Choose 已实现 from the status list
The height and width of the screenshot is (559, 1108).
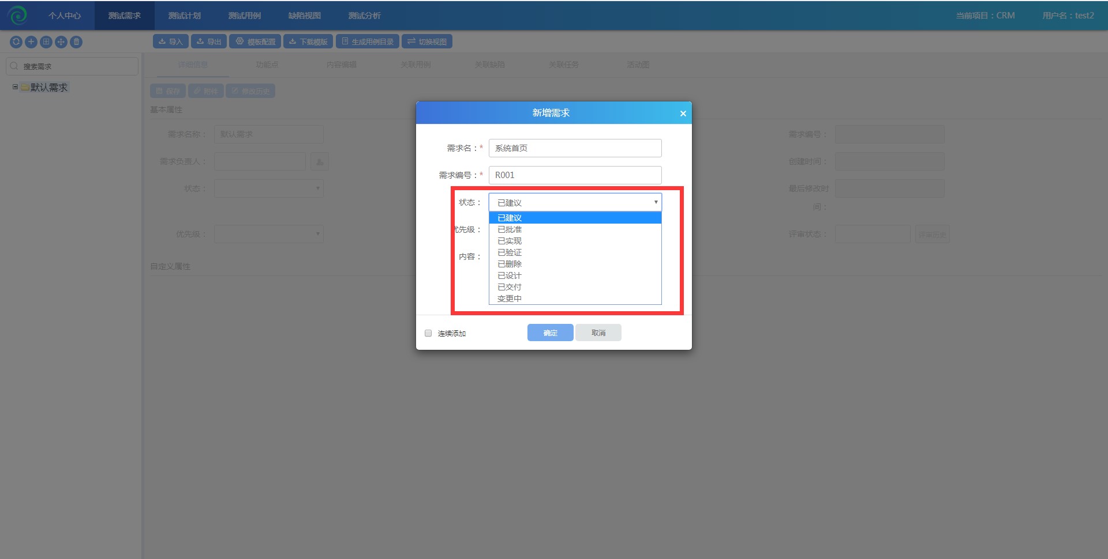tap(575, 241)
